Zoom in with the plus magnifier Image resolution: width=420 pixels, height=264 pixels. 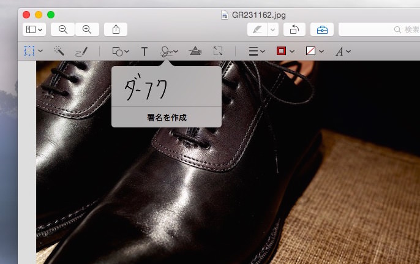(87, 29)
